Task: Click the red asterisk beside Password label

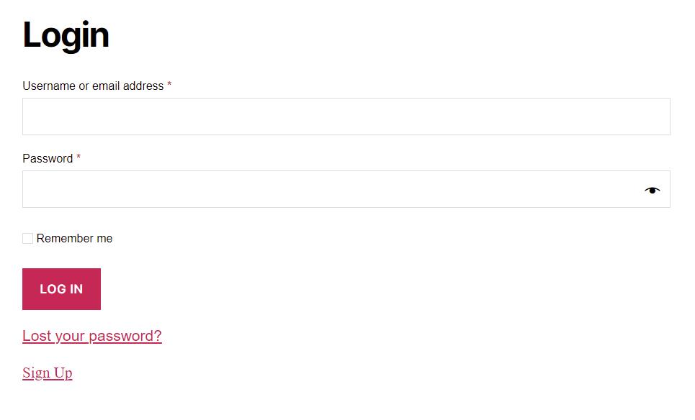Action: (x=79, y=157)
